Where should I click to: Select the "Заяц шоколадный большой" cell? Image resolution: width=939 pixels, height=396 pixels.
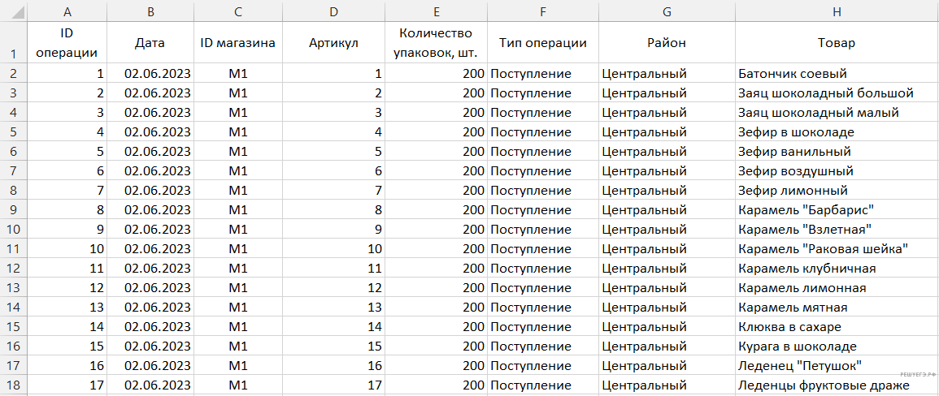click(x=825, y=93)
